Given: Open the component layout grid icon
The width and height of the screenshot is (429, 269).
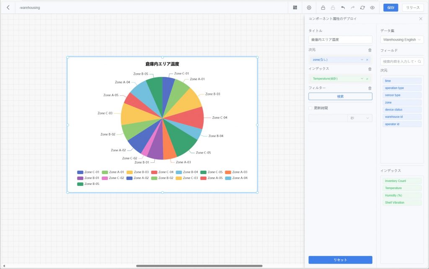Looking at the screenshot, I should [x=295, y=8].
